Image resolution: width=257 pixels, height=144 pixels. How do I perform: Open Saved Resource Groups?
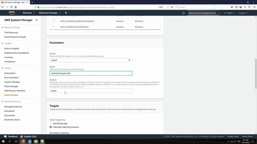pyautogui.click(x=15, y=37)
